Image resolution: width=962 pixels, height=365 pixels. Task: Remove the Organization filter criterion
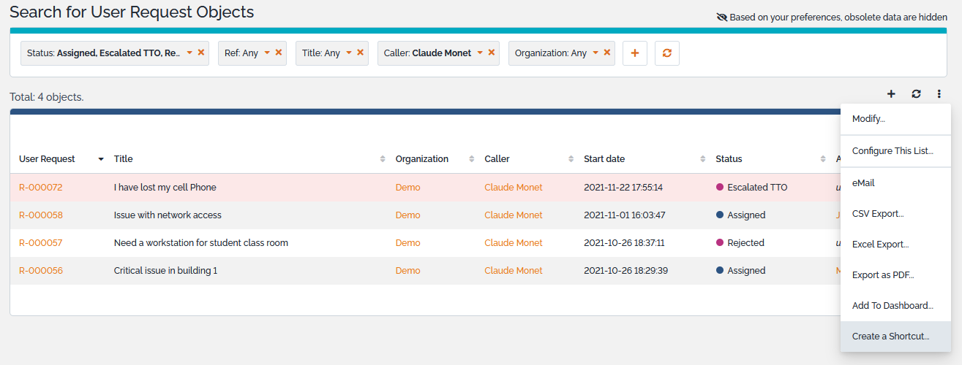tap(607, 53)
